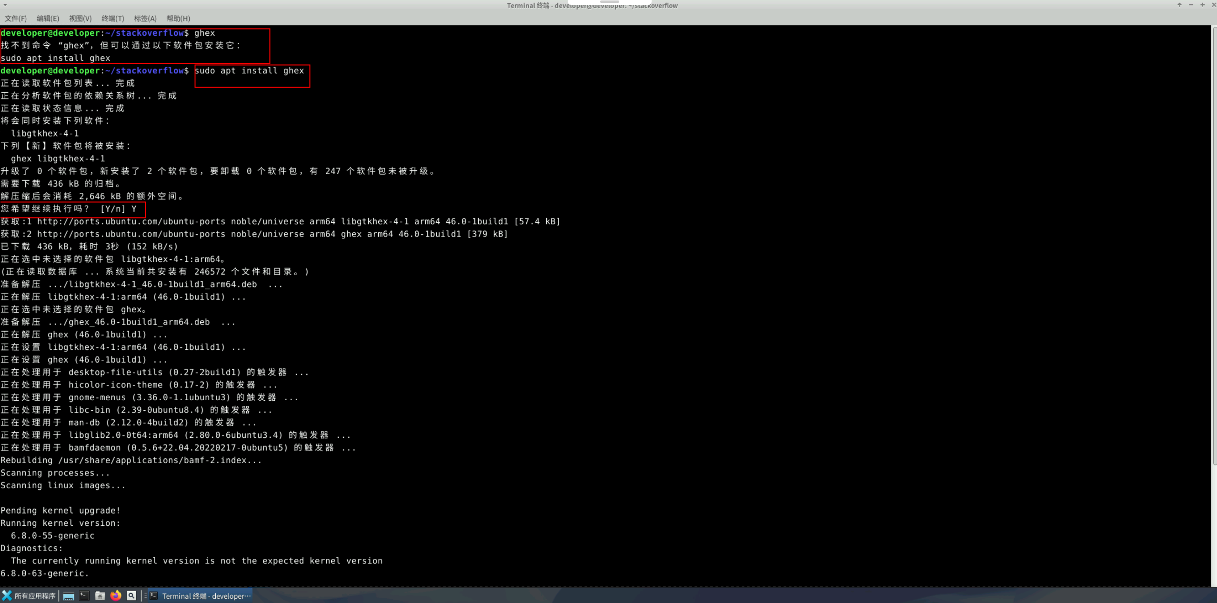Select the Terminal 终端 taskbar window button
This screenshot has width=1217, height=603.
pos(200,596)
